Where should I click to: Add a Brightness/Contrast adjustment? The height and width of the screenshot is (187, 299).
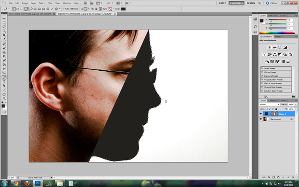point(269,47)
